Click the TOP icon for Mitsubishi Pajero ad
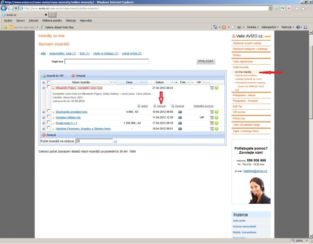Viewport: 313px width, 244px height. click(x=212, y=88)
